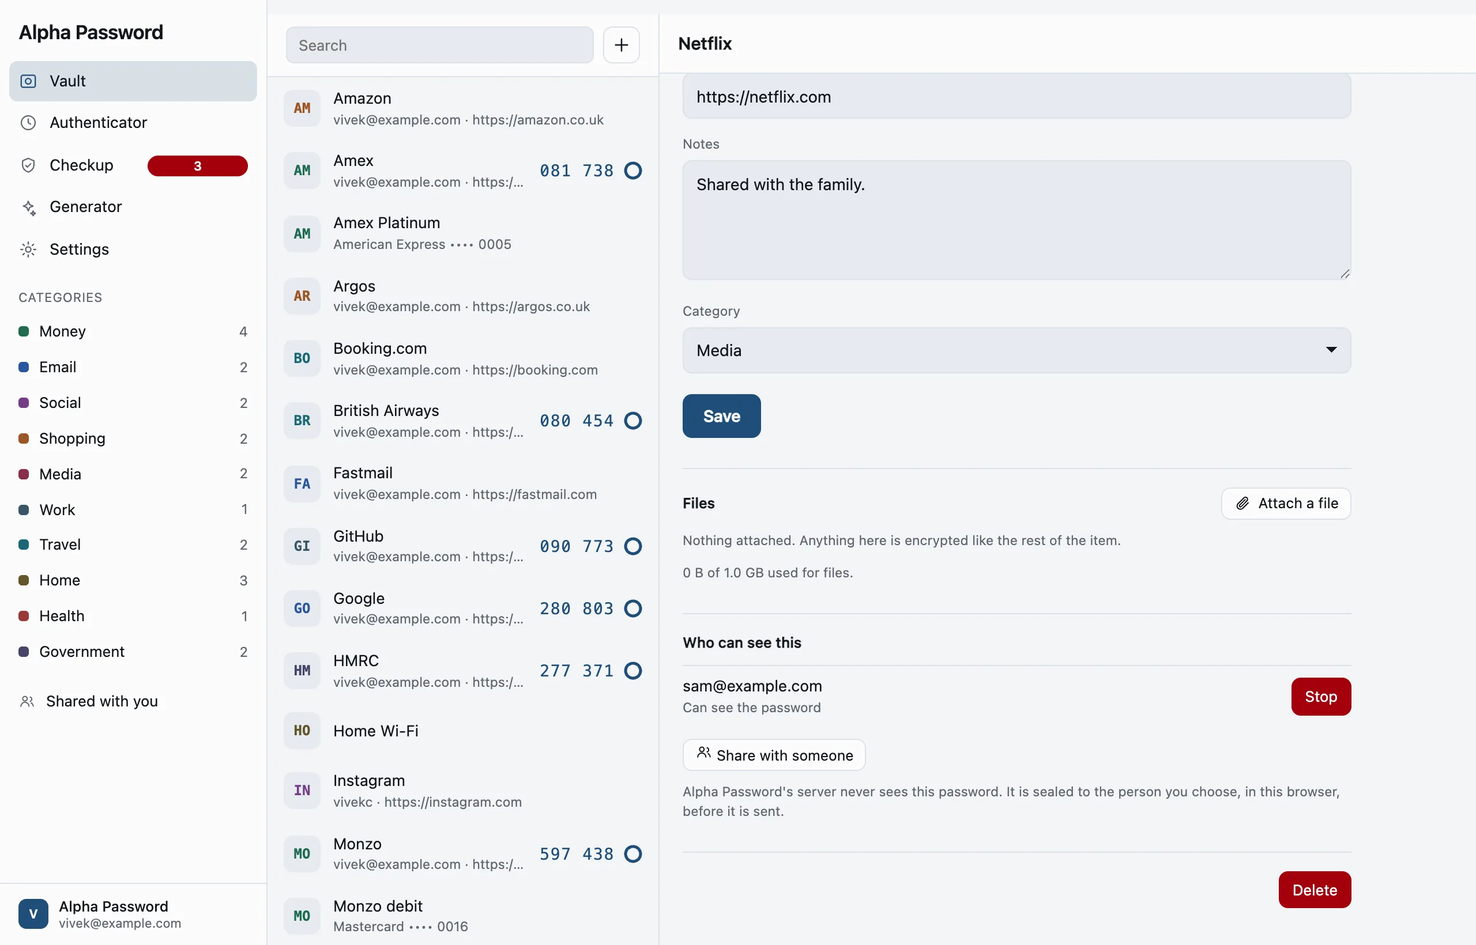The height and width of the screenshot is (945, 1476).
Task: Click the Vault icon in sidebar
Action: (x=28, y=81)
